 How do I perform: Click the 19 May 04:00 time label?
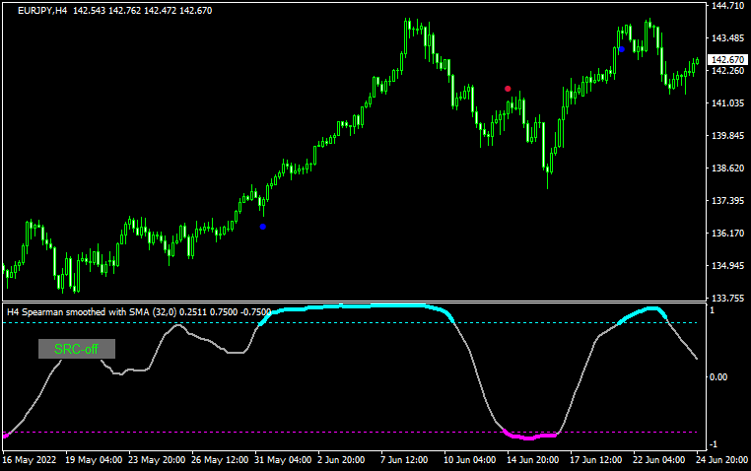pos(94,460)
